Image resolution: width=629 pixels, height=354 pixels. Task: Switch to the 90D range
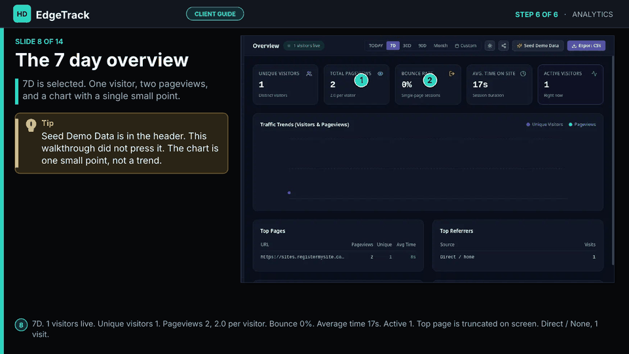(x=422, y=46)
